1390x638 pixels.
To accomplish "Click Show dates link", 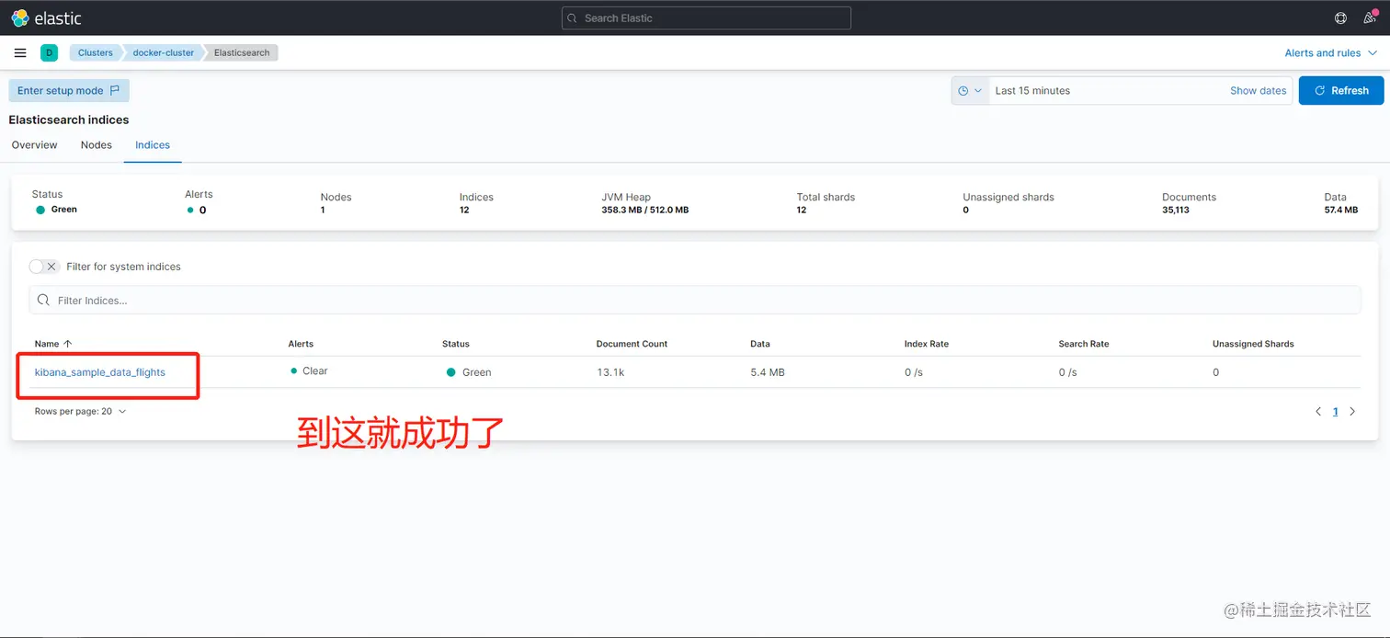I will (1258, 91).
